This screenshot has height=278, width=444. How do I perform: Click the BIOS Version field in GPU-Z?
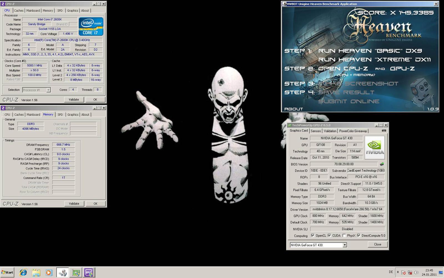tap(344, 164)
